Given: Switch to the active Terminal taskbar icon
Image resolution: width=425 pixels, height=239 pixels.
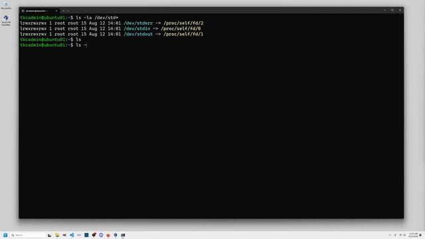Looking at the screenshot, I should point(123,235).
